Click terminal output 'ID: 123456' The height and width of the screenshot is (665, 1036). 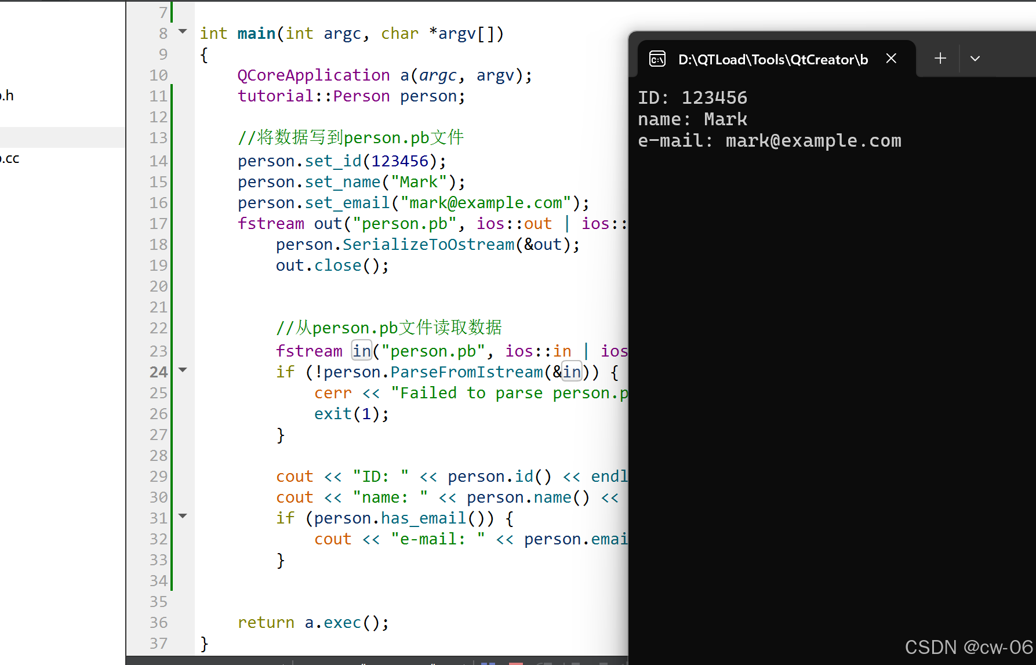click(693, 97)
